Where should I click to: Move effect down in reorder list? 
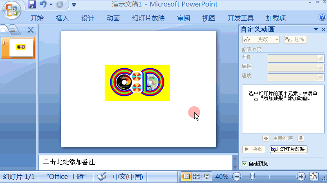point(300,138)
